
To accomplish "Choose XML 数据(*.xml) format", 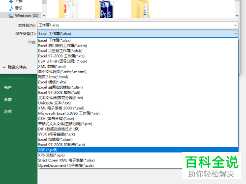I will pyautogui.click(x=138, y=67).
